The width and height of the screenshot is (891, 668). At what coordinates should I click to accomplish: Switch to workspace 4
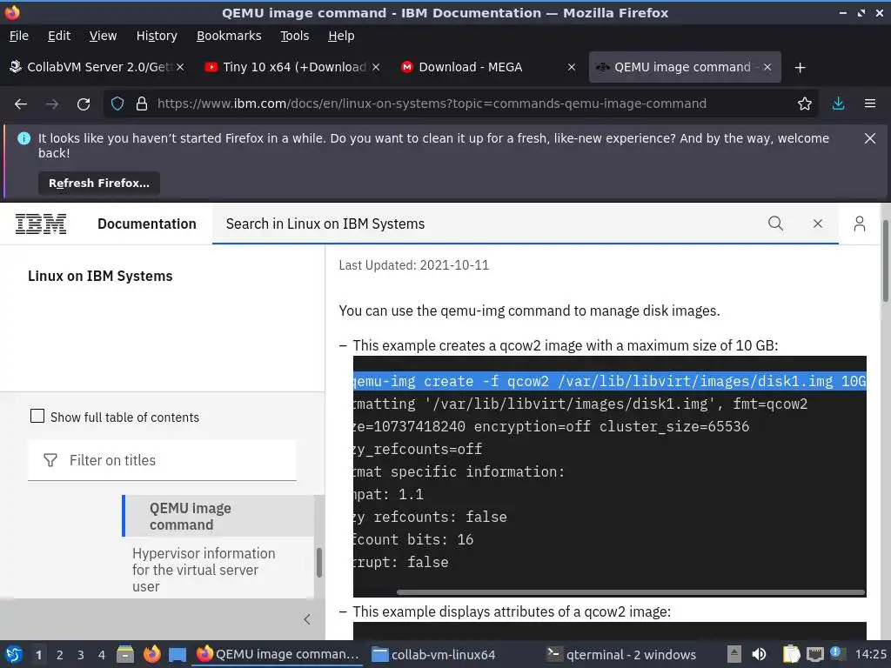pyautogui.click(x=101, y=655)
